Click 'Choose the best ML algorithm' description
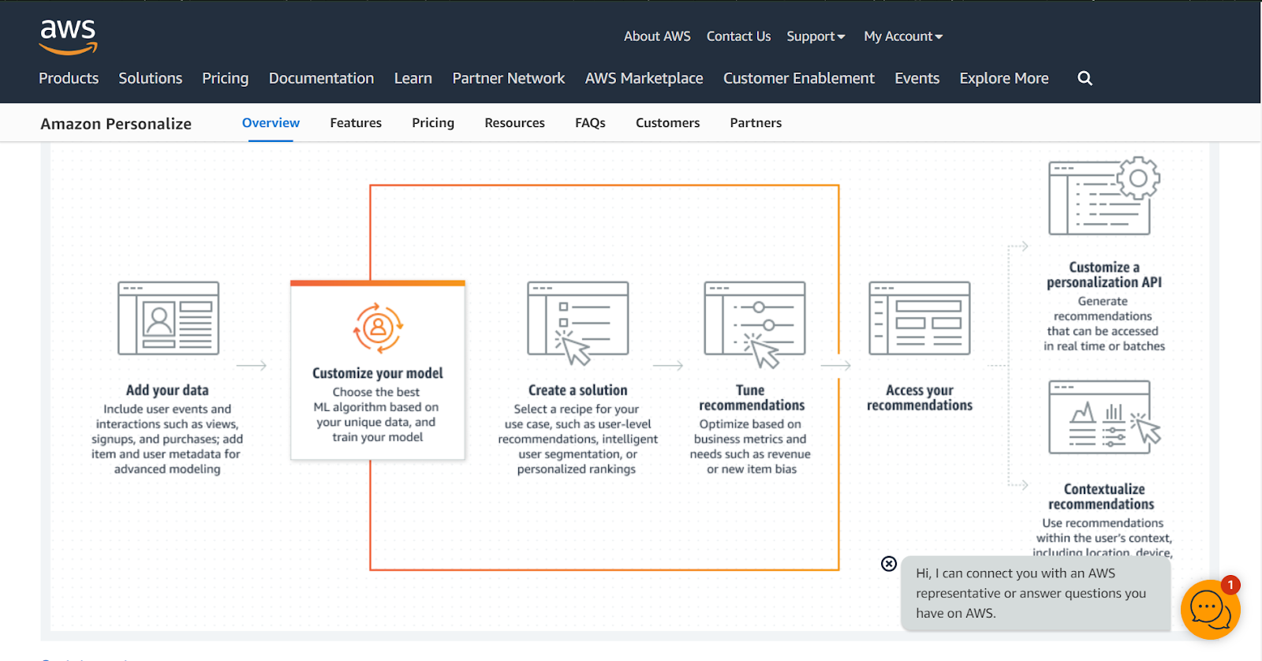The image size is (1262, 661). click(x=376, y=414)
